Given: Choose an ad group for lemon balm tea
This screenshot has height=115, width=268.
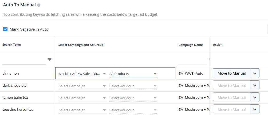Looking at the screenshot, I should click(133, 98).
